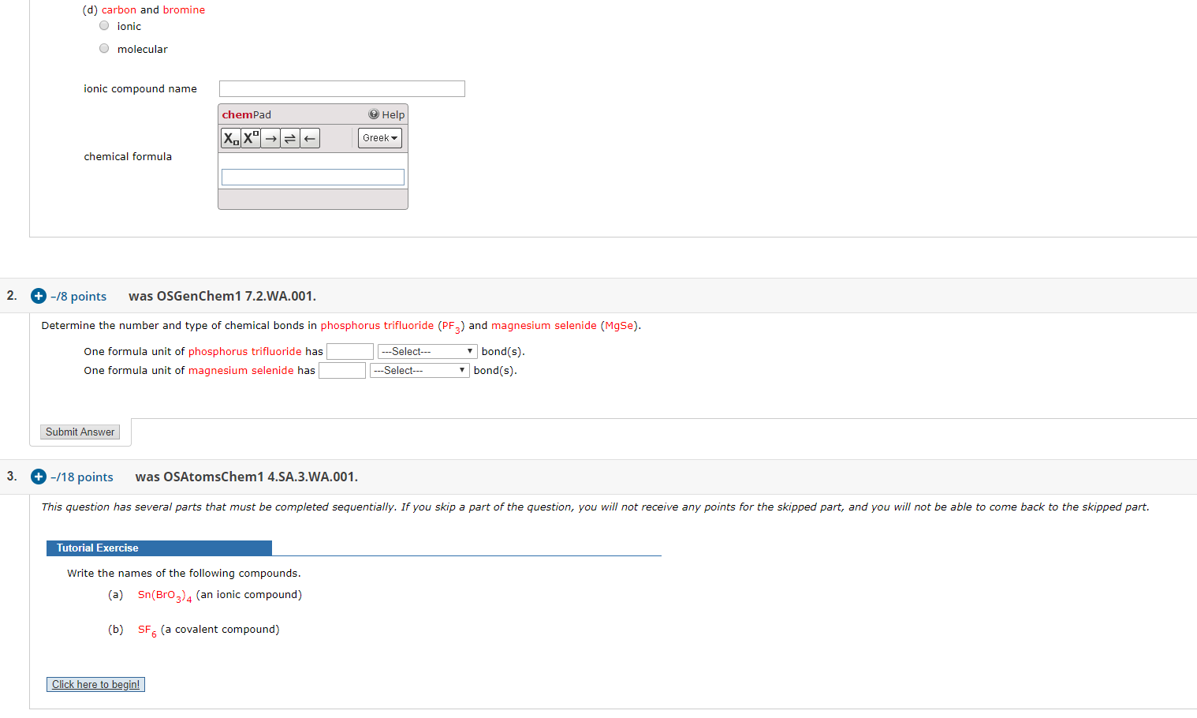Select the molecular radio button

103,48
